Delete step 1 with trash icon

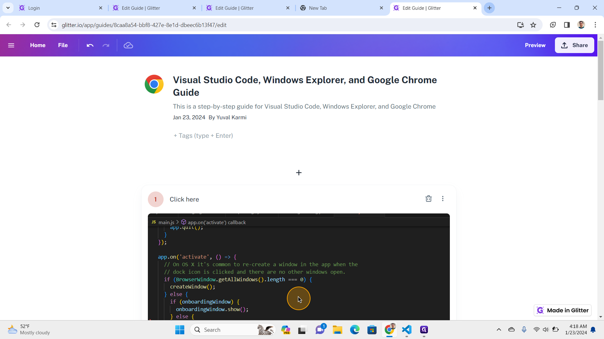click(x=428, y=199)
